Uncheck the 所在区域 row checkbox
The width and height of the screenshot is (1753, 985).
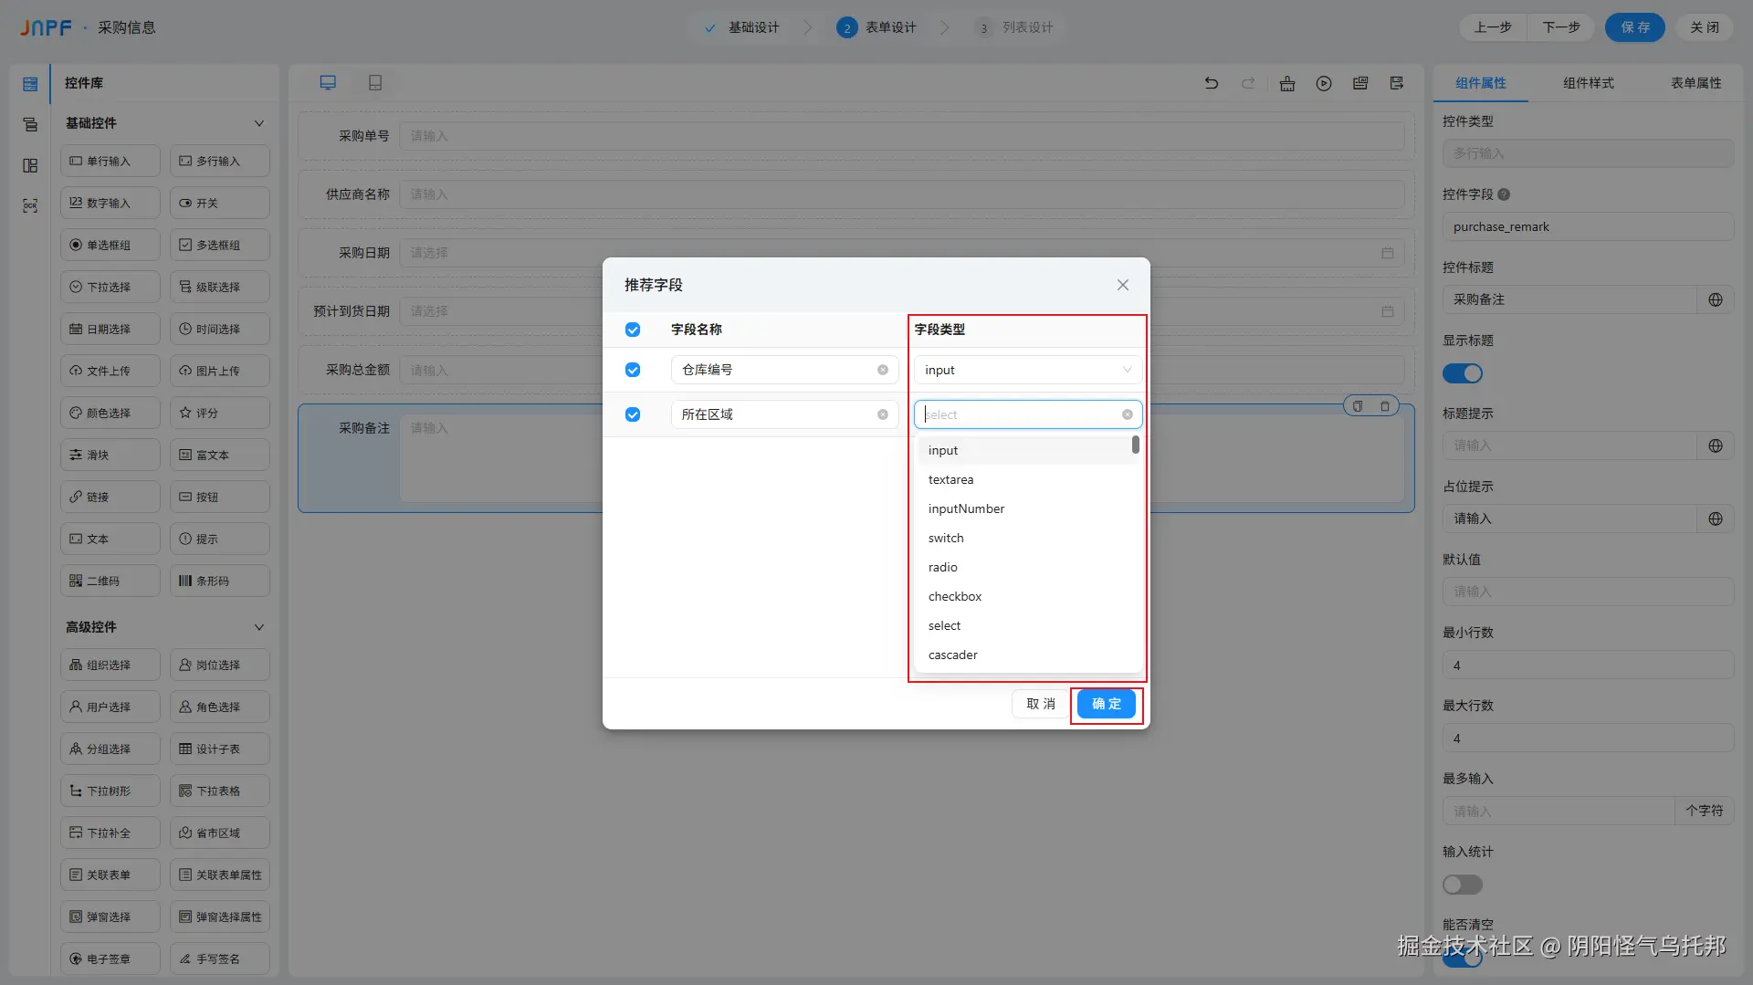pyautogui.click(x=633, y=414)
